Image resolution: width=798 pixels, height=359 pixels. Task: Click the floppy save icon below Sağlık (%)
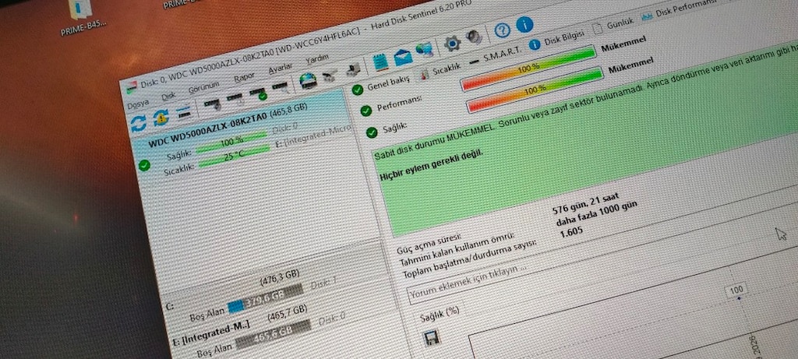coord(432,338)
